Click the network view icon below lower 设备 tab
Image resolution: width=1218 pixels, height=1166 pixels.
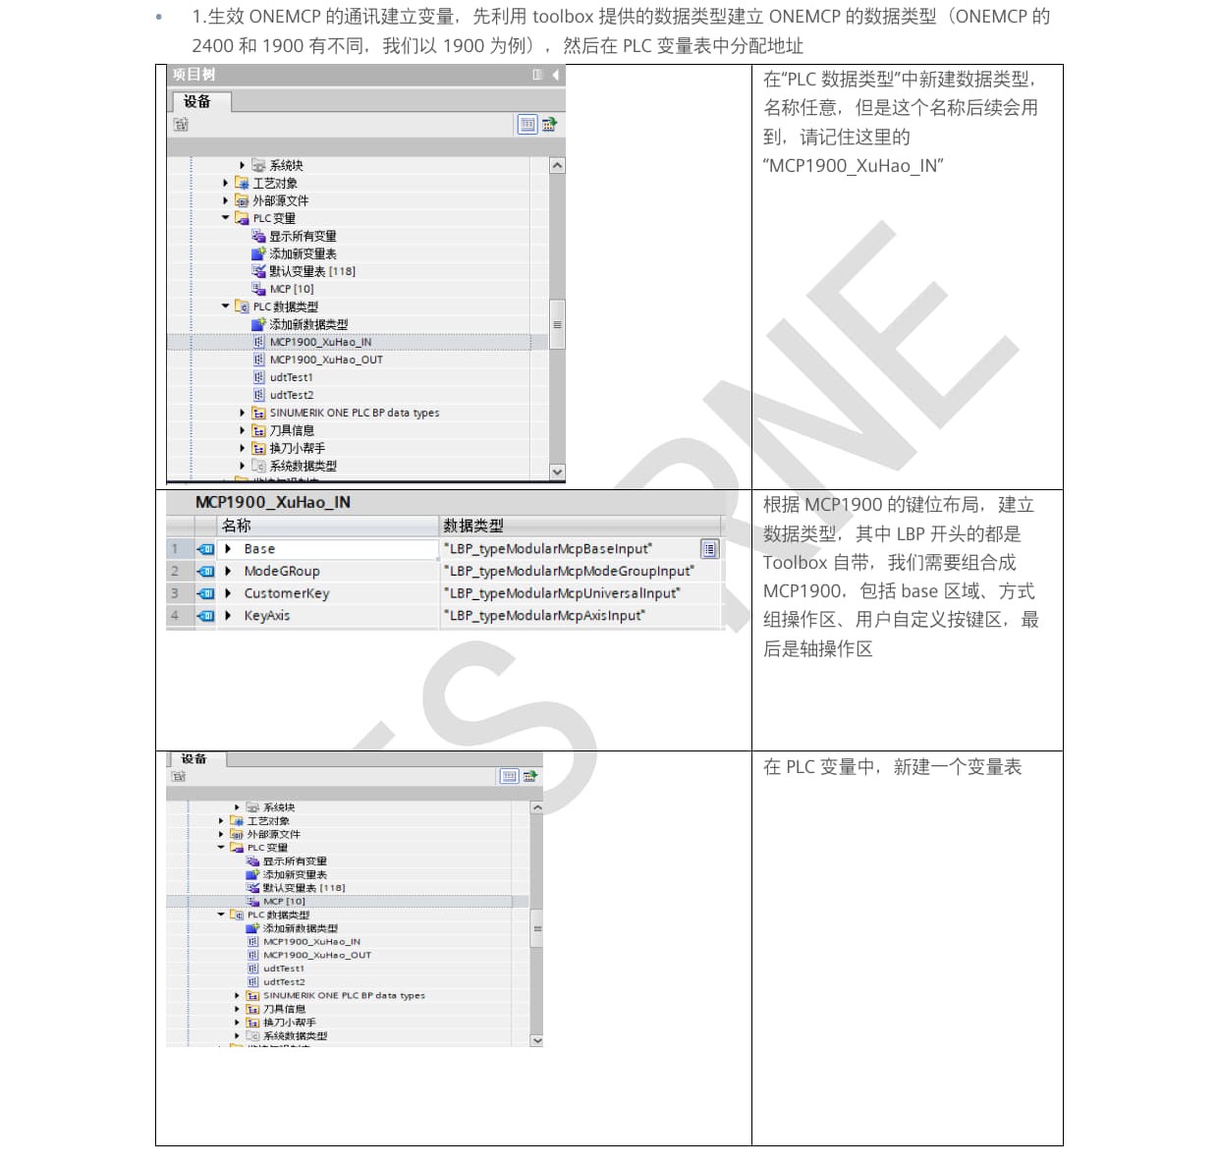click(178, 776)
